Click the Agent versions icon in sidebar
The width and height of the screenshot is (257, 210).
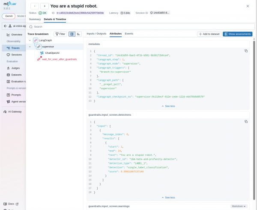coord(8,102)
